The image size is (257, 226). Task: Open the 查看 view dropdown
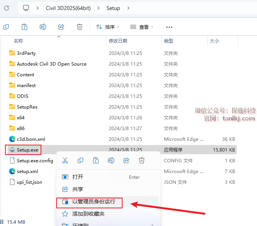click(142, 27)
